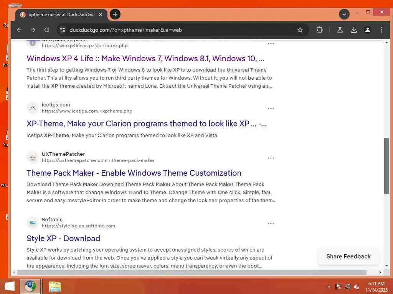Image resolution: width=393 pixels, height=294 pixels.
Task: Bookmark this page with the star icon
Action: [300, 30]
